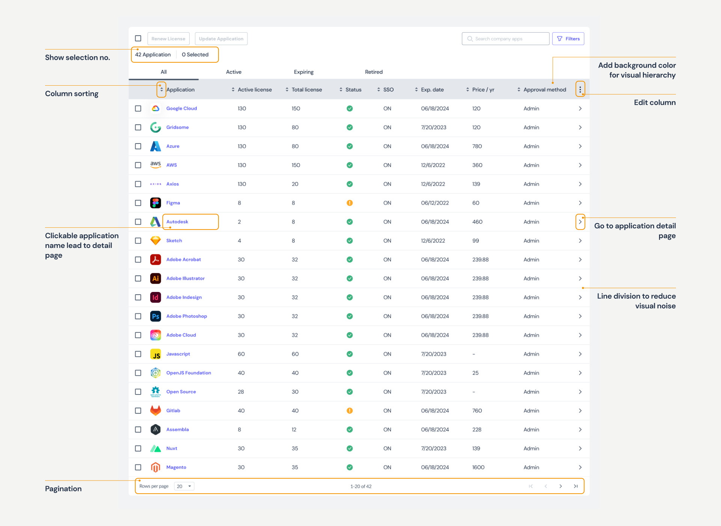This screenshot has width=721, height=526.
Task: Open the Adobe Illustrator application link
Action: 186,278
